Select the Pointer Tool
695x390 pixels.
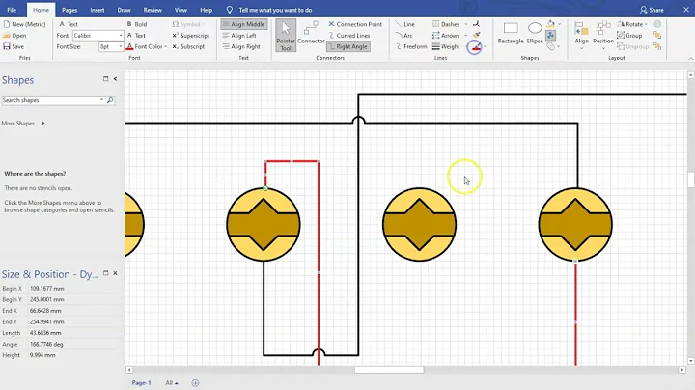286,36
